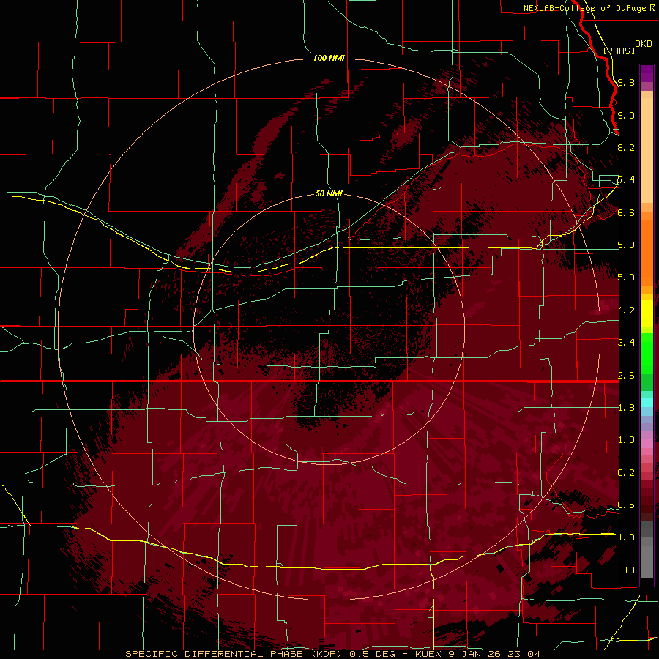Click the 9.0 value on the scale

click(626, 115)
